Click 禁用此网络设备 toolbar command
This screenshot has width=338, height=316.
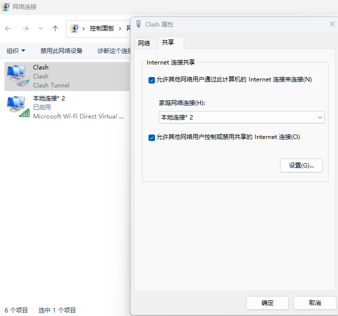(x=61, y=51)
